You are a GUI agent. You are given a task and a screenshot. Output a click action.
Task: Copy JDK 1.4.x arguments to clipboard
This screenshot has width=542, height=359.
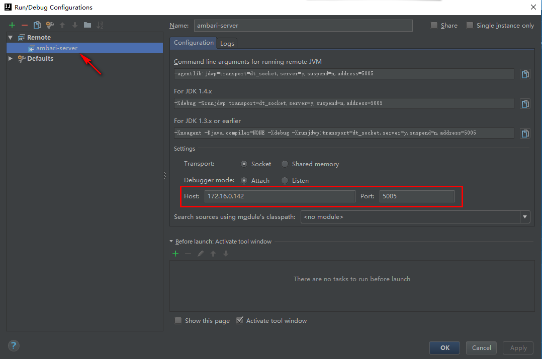coord(525,103)
